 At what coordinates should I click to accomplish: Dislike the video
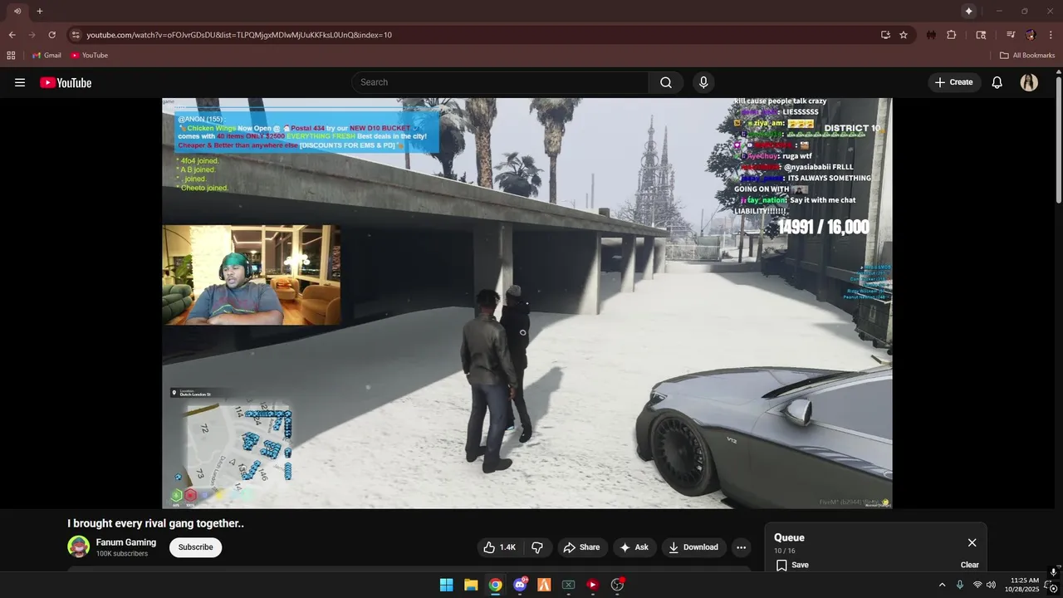pyautogui.click(x=537, y=547)
